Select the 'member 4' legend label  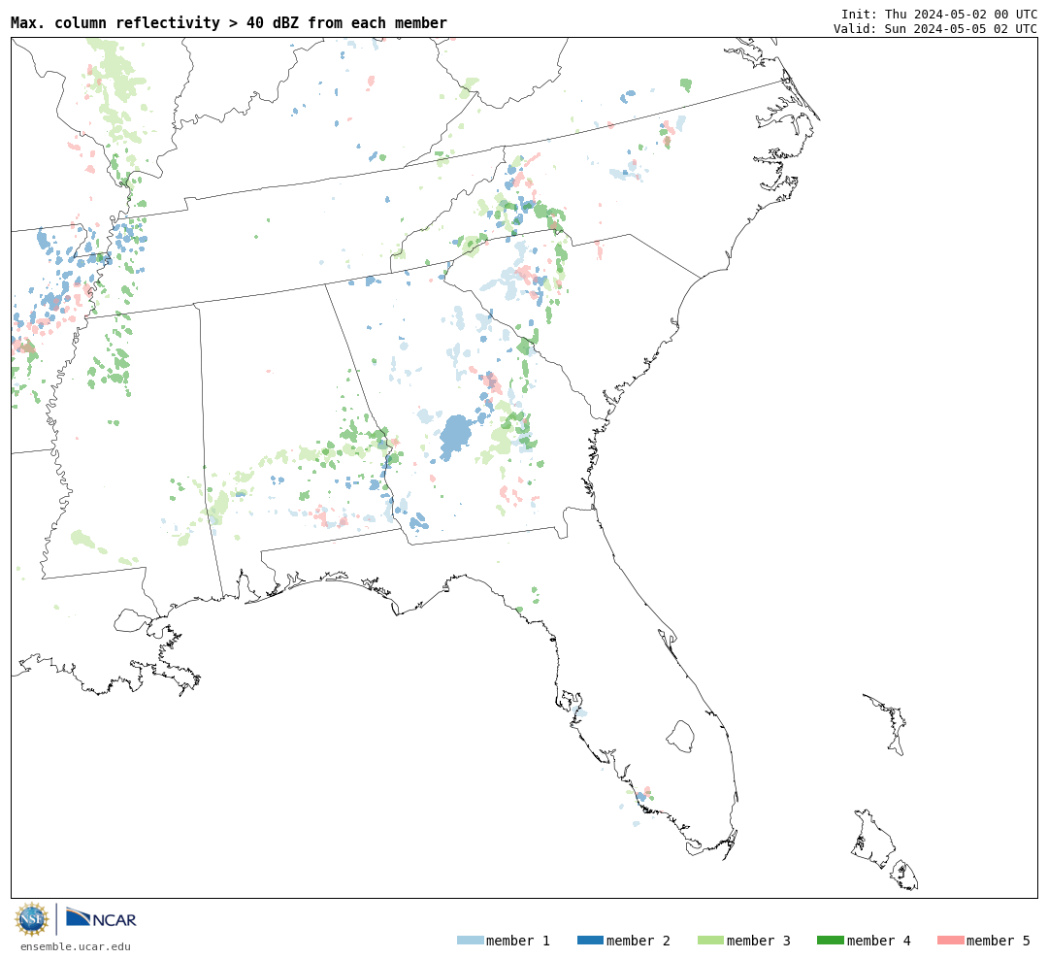(879, 941)
